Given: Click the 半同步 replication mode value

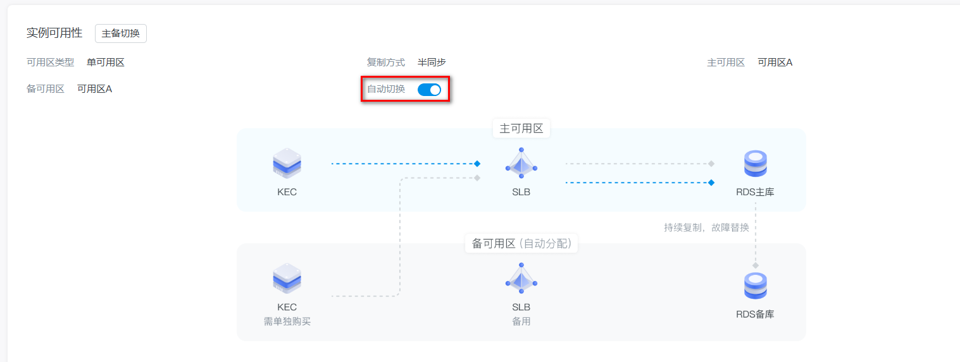Looking at the screenshot, I should [432, 63].
